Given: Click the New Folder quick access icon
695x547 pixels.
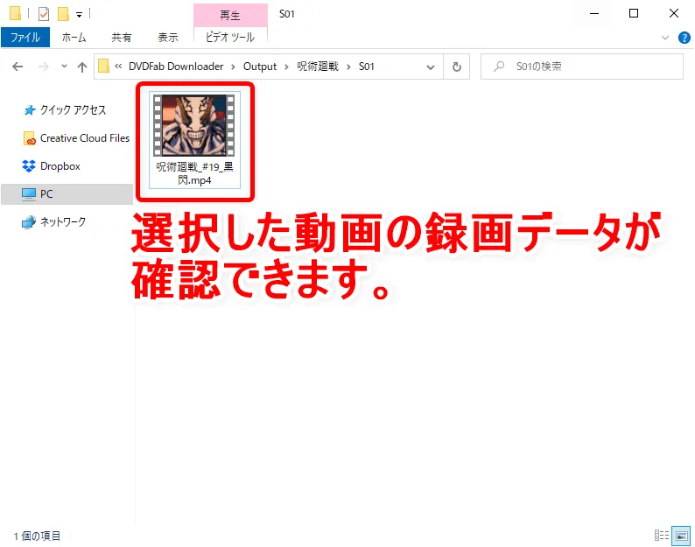Looking at the screenshot, I should (x=63, y=14).
